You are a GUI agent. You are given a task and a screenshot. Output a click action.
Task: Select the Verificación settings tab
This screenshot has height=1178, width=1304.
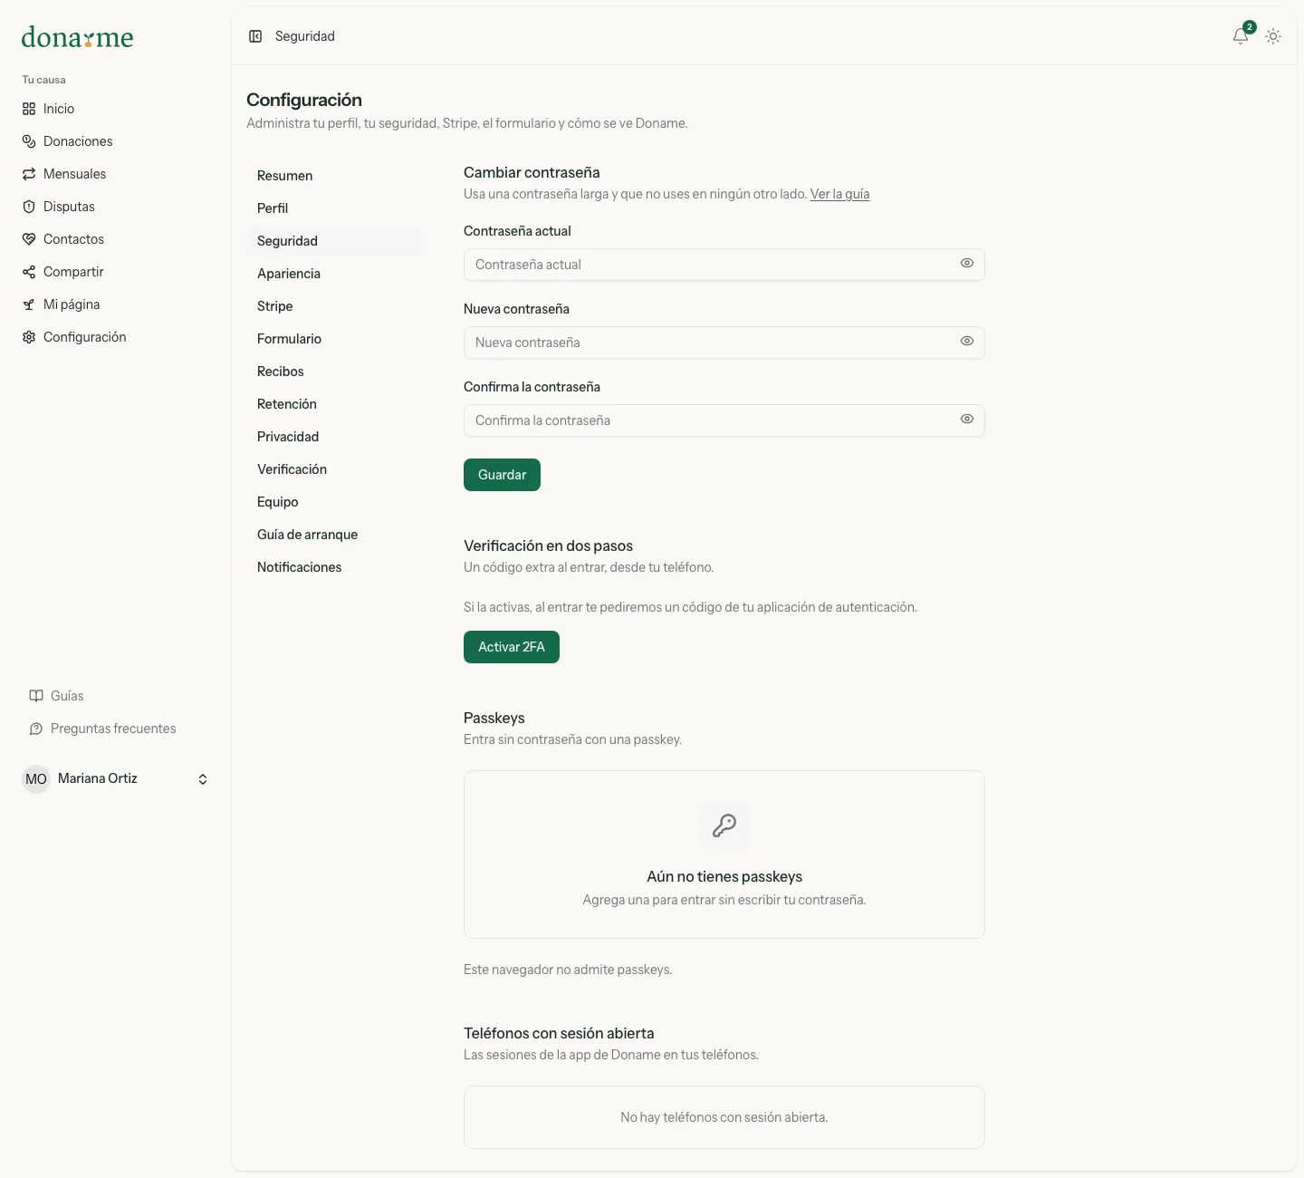click(333, 469)
